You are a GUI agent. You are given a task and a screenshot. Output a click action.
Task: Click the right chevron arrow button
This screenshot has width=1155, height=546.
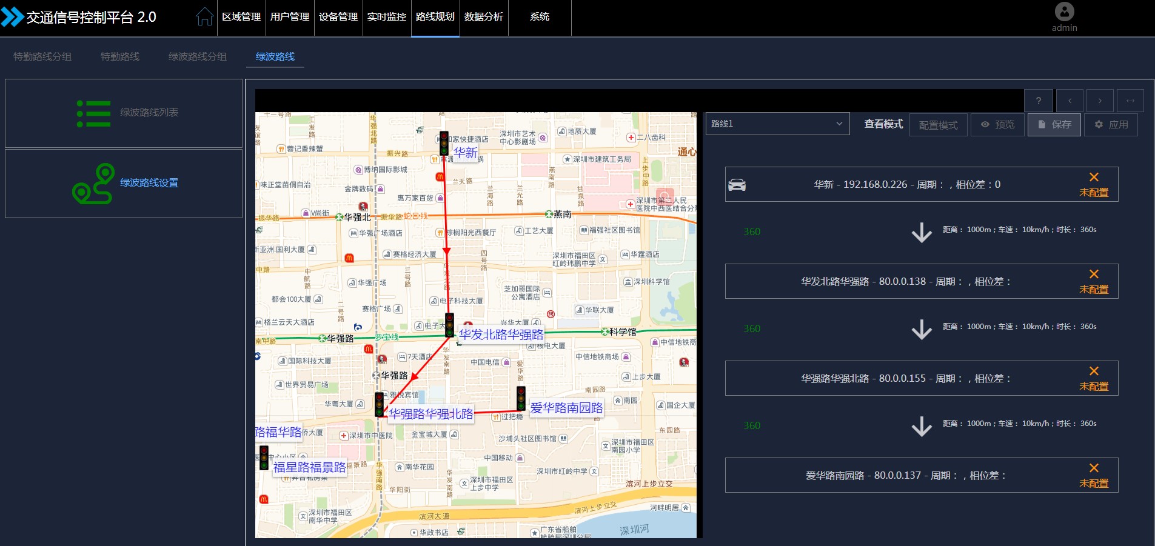(1100, 101)
